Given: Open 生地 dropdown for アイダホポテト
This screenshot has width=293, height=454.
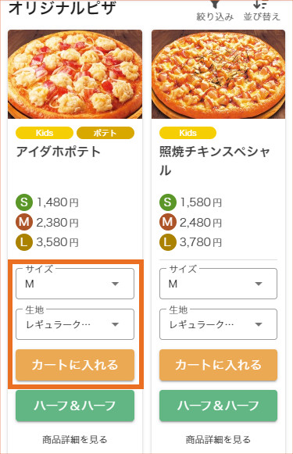Looking at the screenshot, I should (75, 324).
